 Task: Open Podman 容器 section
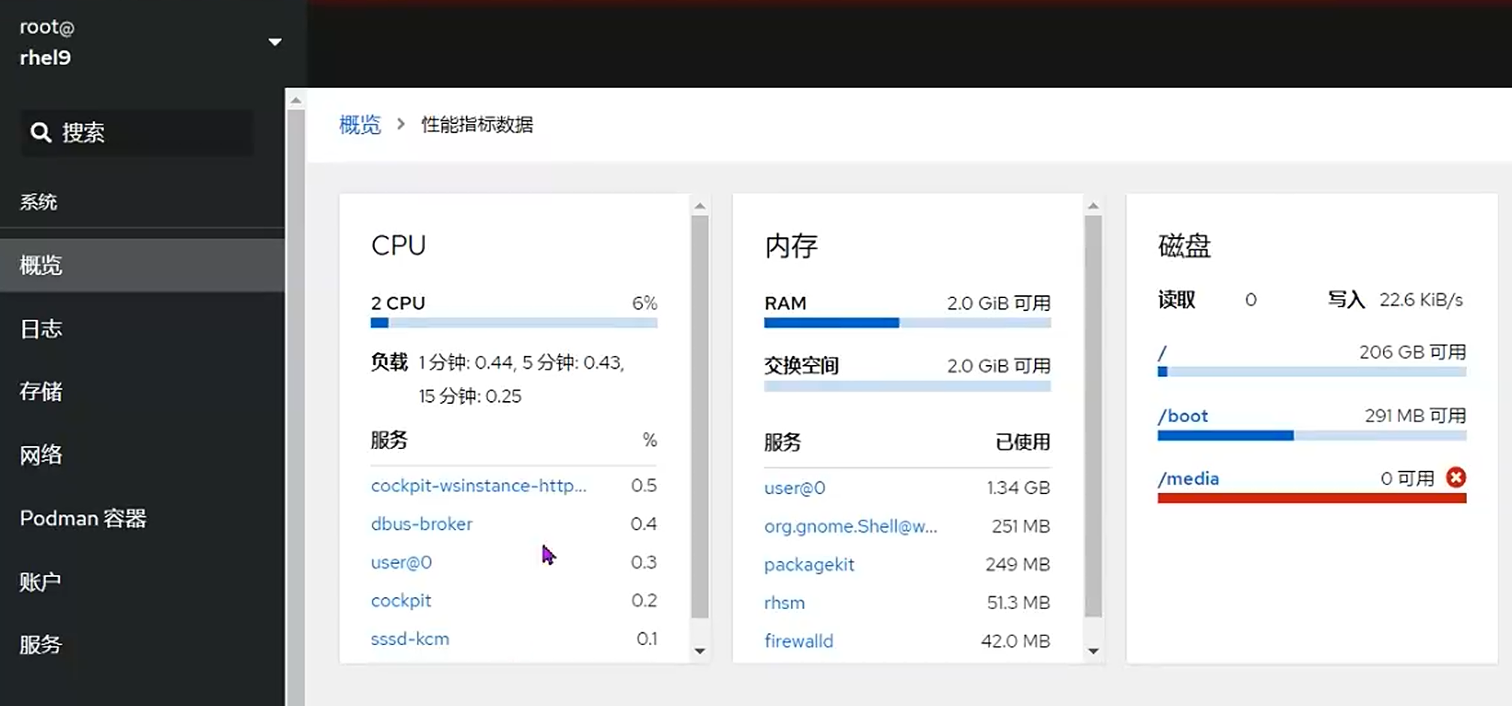point(83,518)
